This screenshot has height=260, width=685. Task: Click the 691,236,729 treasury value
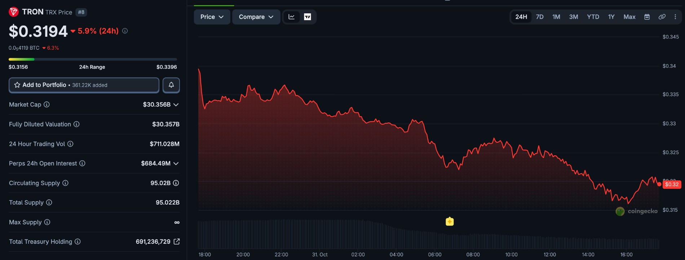[153, 242]
